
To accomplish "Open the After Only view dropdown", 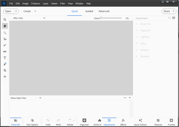I will point(29,18).
